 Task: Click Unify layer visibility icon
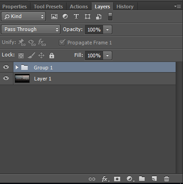pos(32,43)
